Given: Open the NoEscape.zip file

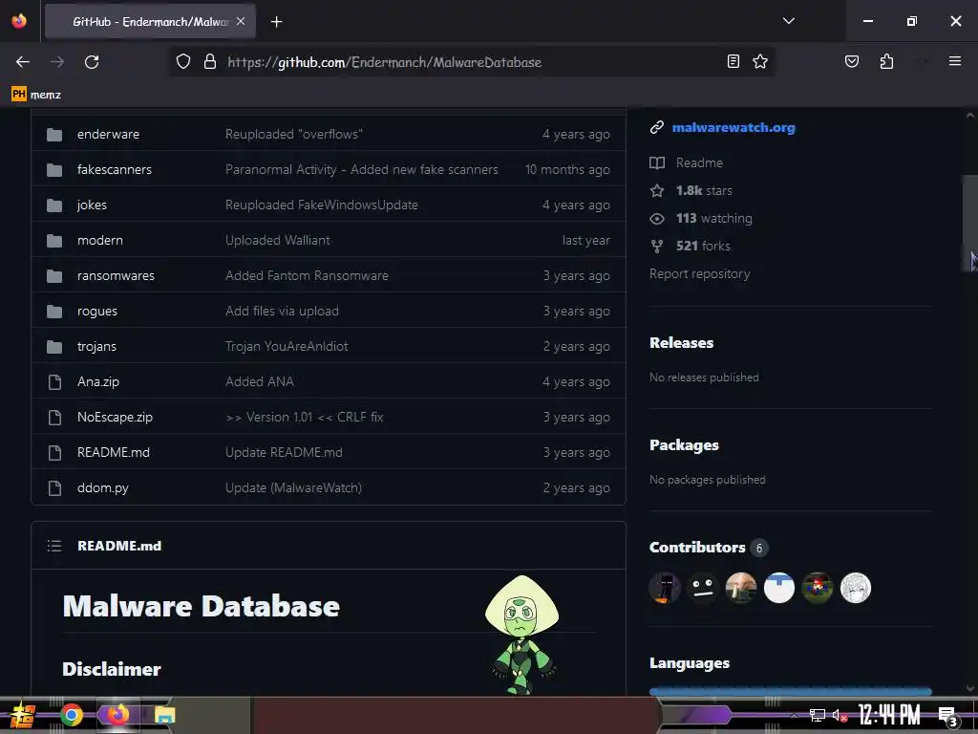Looking at the screenshot, I should click(x=115, y=417).
